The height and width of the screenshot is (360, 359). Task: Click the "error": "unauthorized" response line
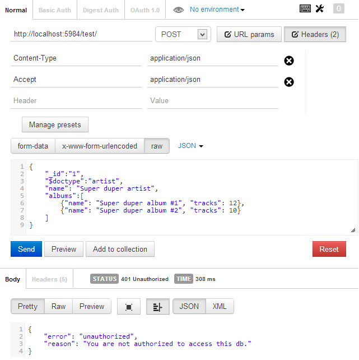click(91, 336)
